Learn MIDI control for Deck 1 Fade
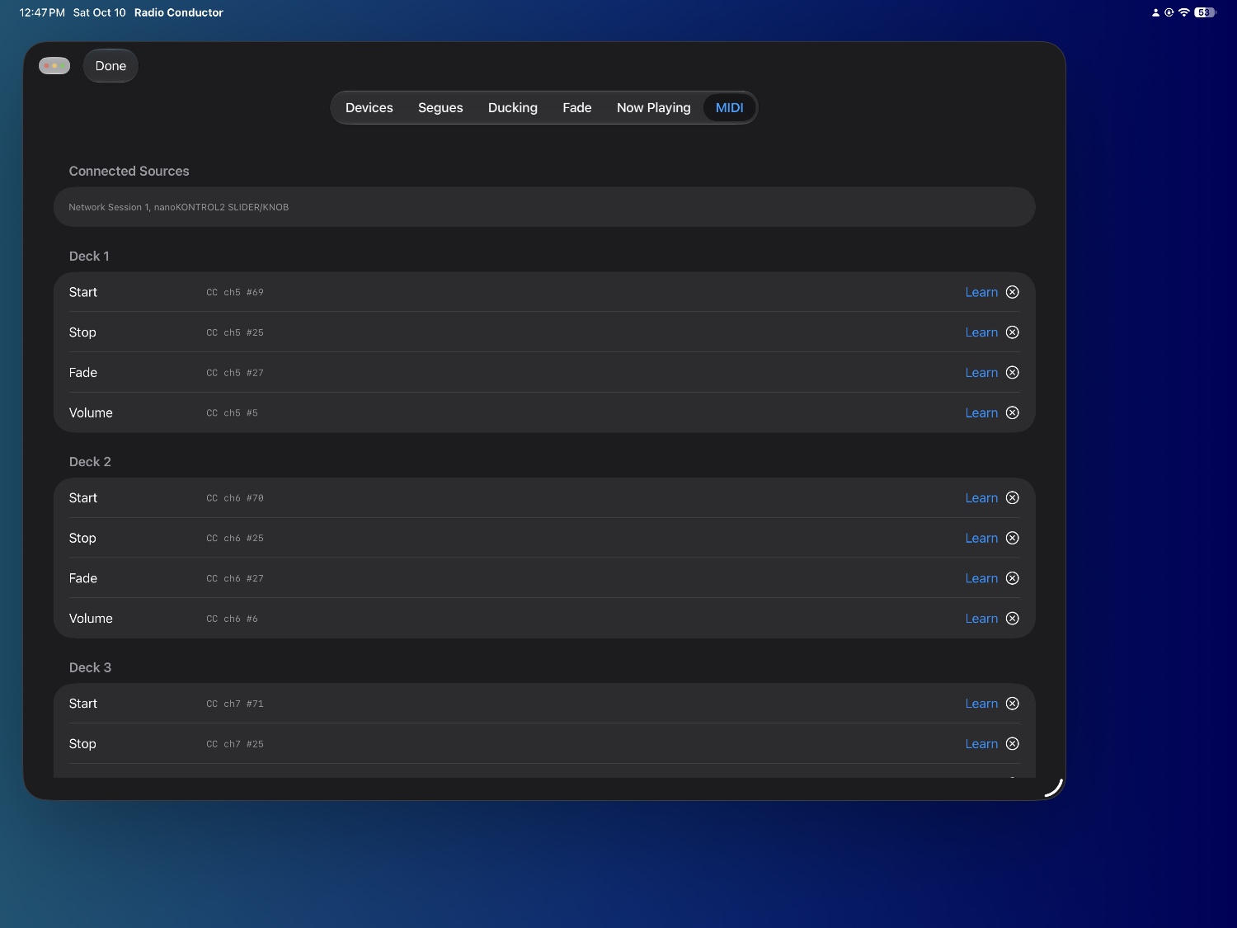 coord(981,373)
